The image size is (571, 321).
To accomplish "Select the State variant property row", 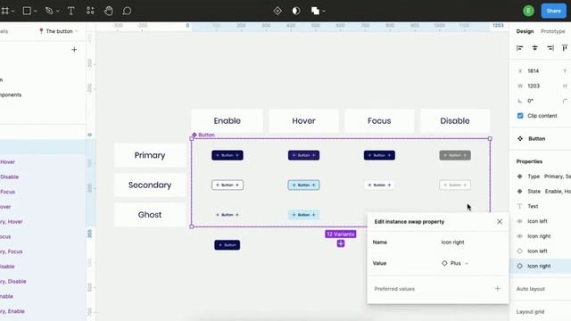I will coord(543,192).
